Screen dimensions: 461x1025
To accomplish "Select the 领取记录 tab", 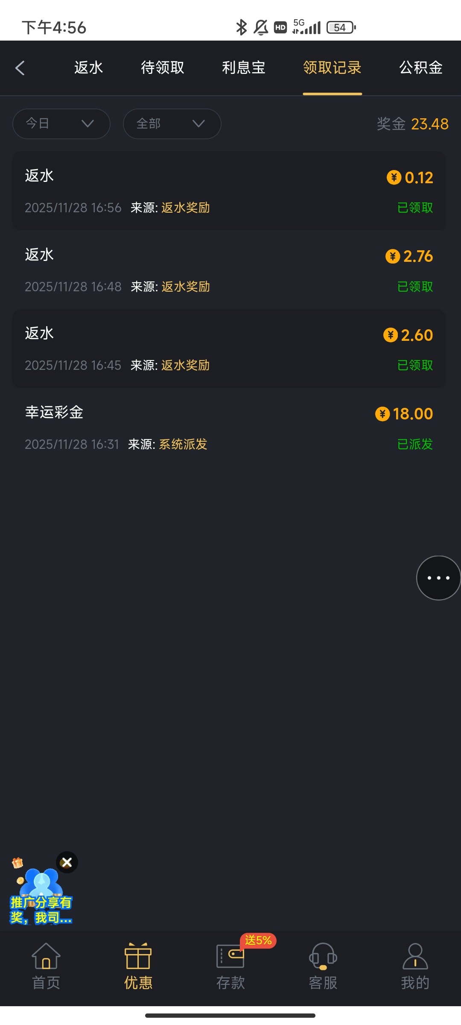I will [x=333, y=68].
